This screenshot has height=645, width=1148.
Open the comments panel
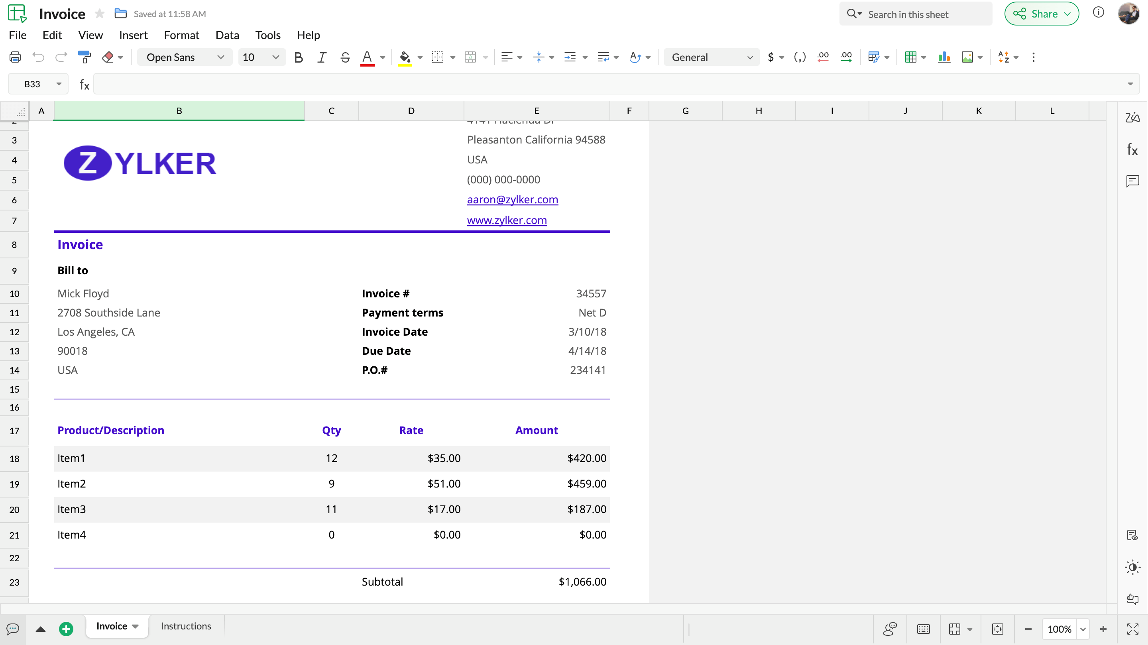1132,181
